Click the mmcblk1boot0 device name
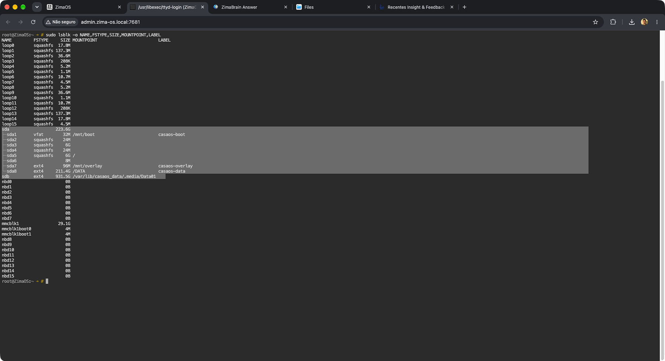Viewport: 665px width, 361px height. [17, 229]
